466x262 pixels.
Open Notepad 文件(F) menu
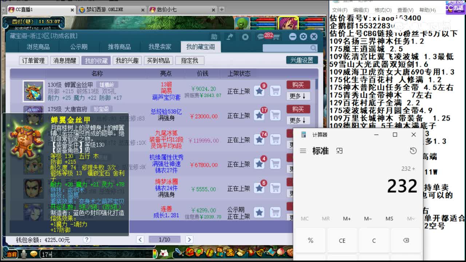pyautogui.click(x=340, y=10)
